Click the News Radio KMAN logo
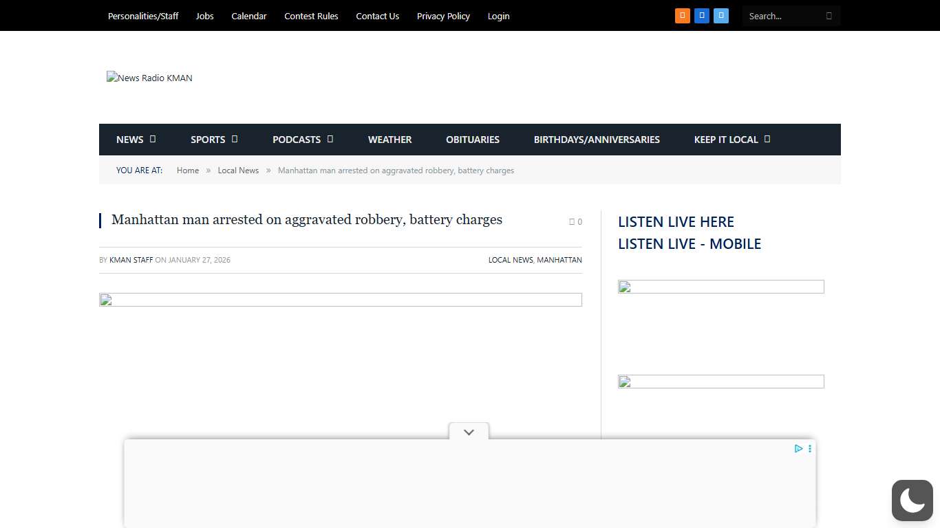The height and width of the screenshot is (528, 940). 149,78
